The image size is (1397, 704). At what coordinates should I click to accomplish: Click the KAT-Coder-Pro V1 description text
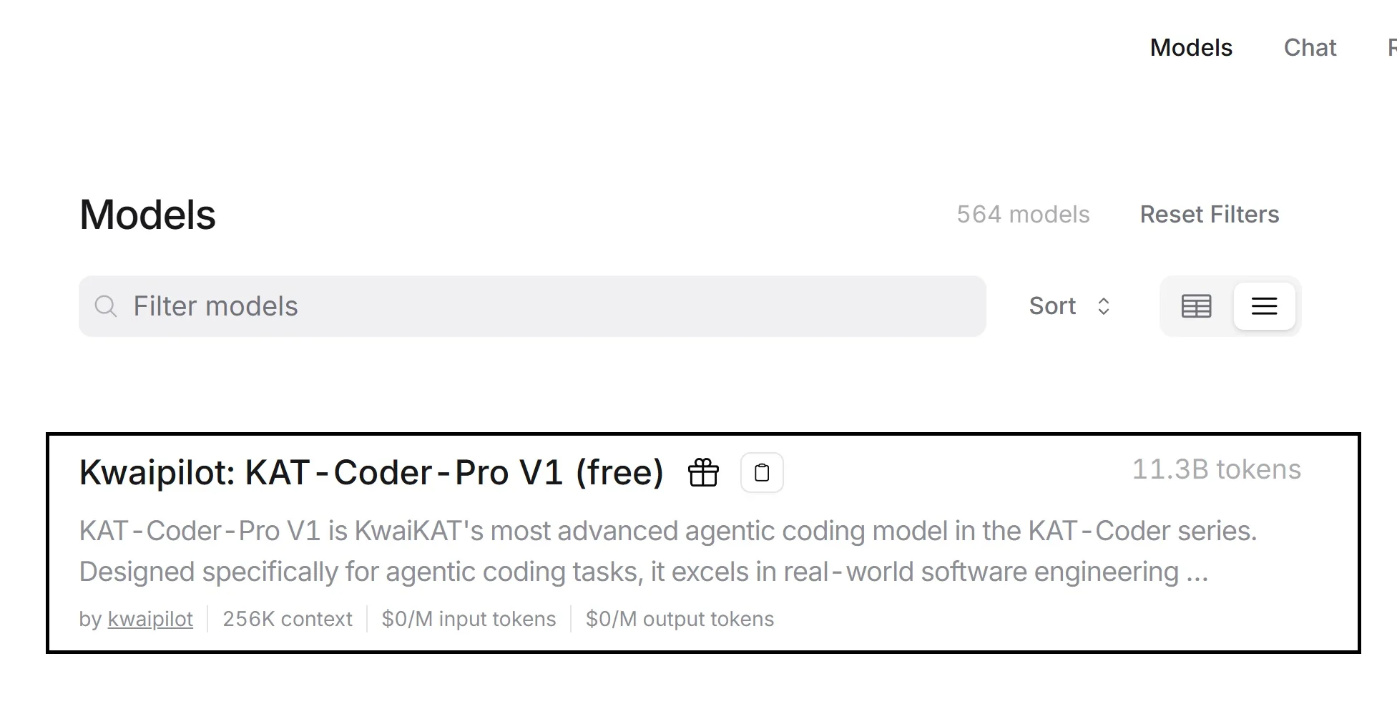point(644,552)
